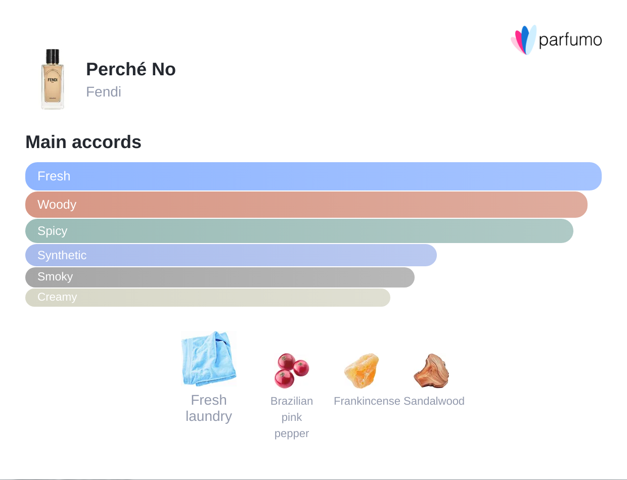Click the Sandalwood wood piece icon
The width and height of the screenshot is (627, 480).
(x=431, y=370)
